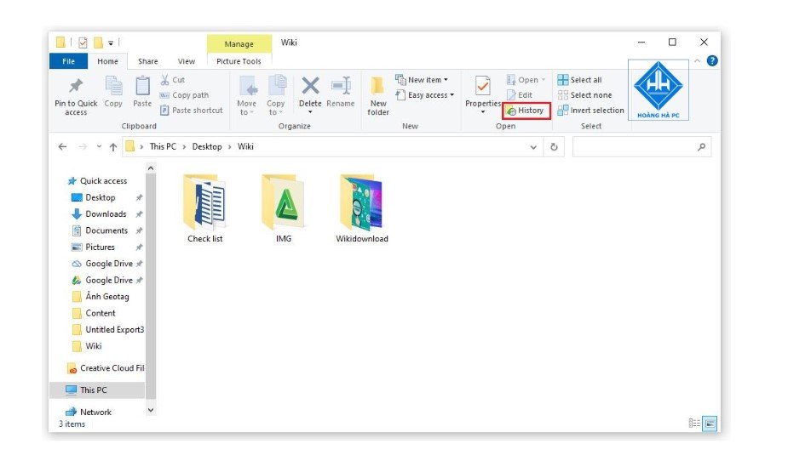Viewport: 788px width, 455px height.
Task: Click properties icon in quick access toolbar
Action: click(83, 43)
